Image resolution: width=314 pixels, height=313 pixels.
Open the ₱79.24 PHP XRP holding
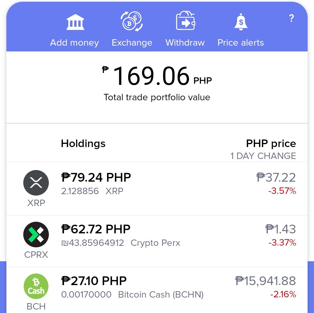[157, 189]
